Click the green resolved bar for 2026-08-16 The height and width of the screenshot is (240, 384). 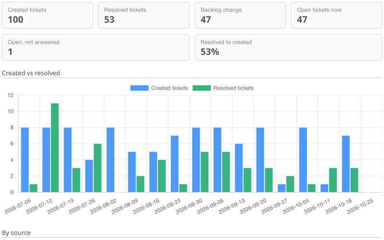click(x=162, y=176)
